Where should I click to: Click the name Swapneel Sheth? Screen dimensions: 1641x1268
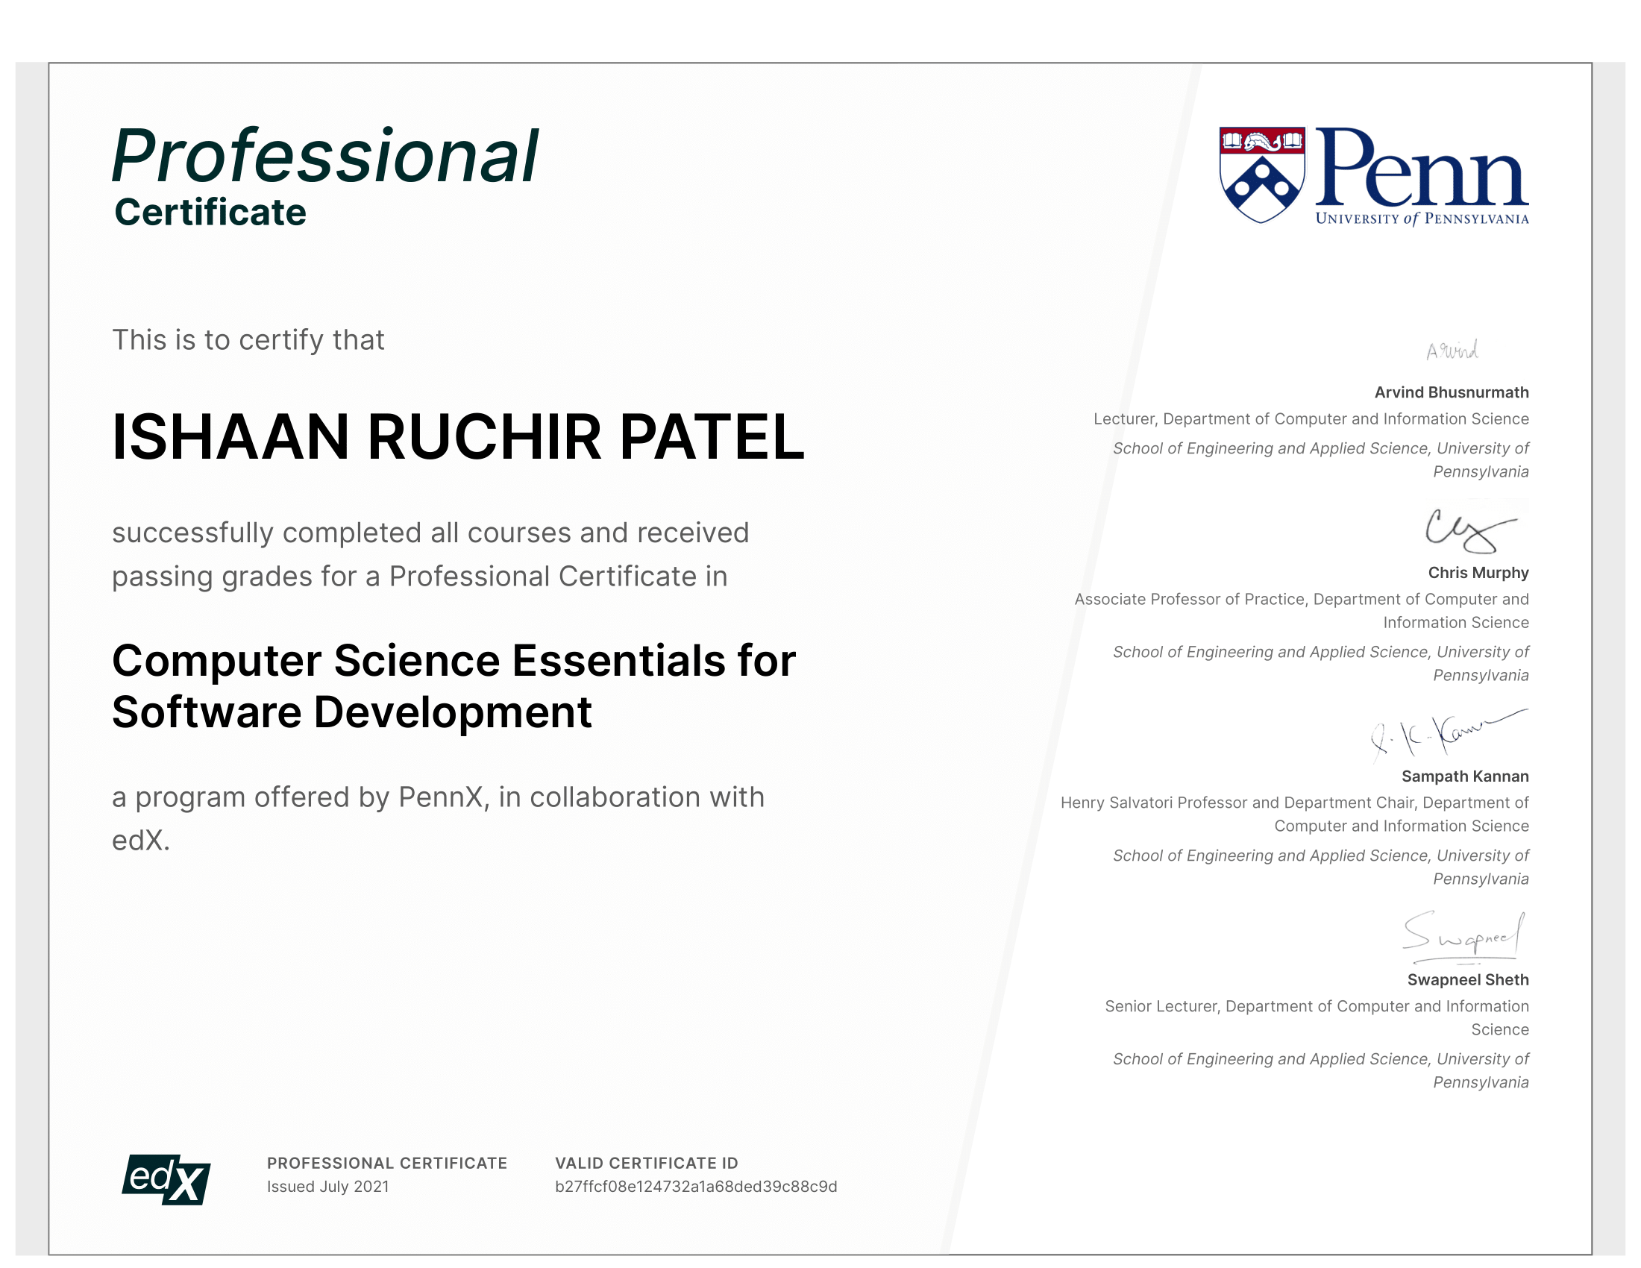click(x=1467, y=979)
